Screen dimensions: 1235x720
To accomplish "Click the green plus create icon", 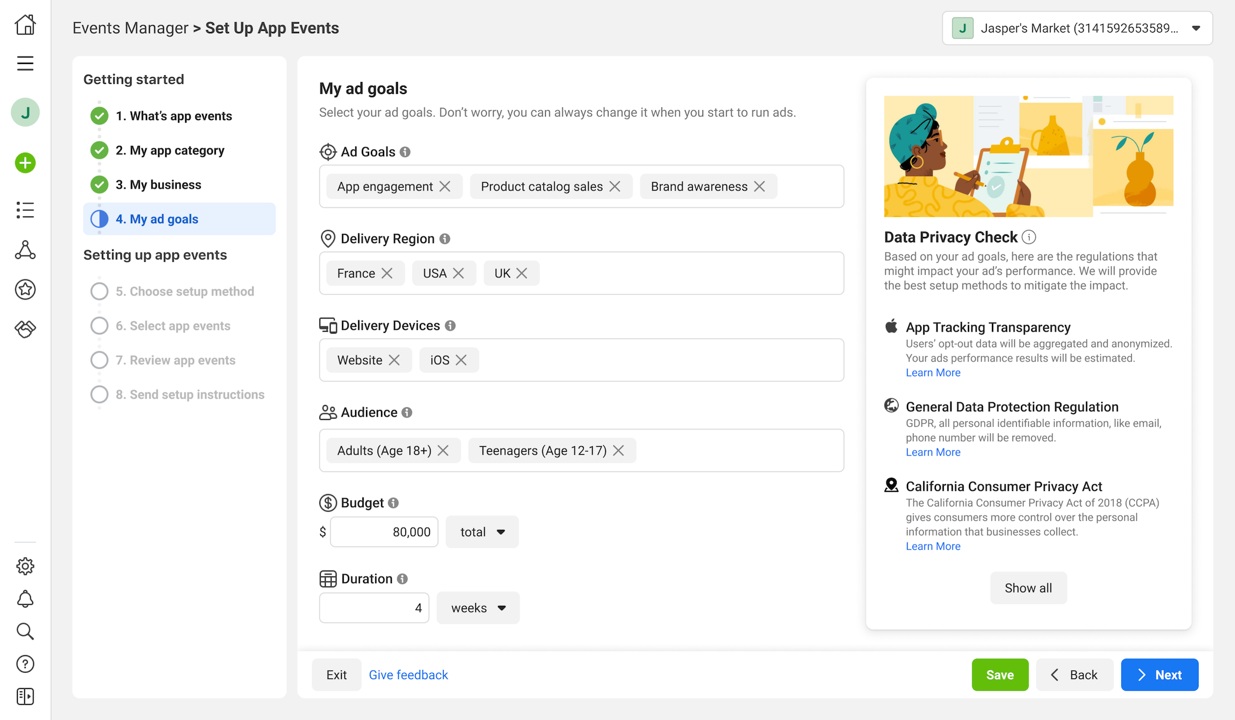I will pyautogui.click(x=25, y=163).
